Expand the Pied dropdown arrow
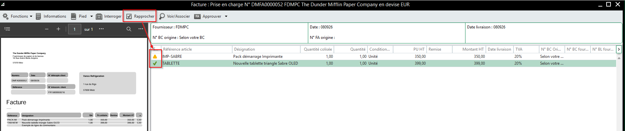The width and height of the screenshot is (625, 131). [x=91, y=16]
